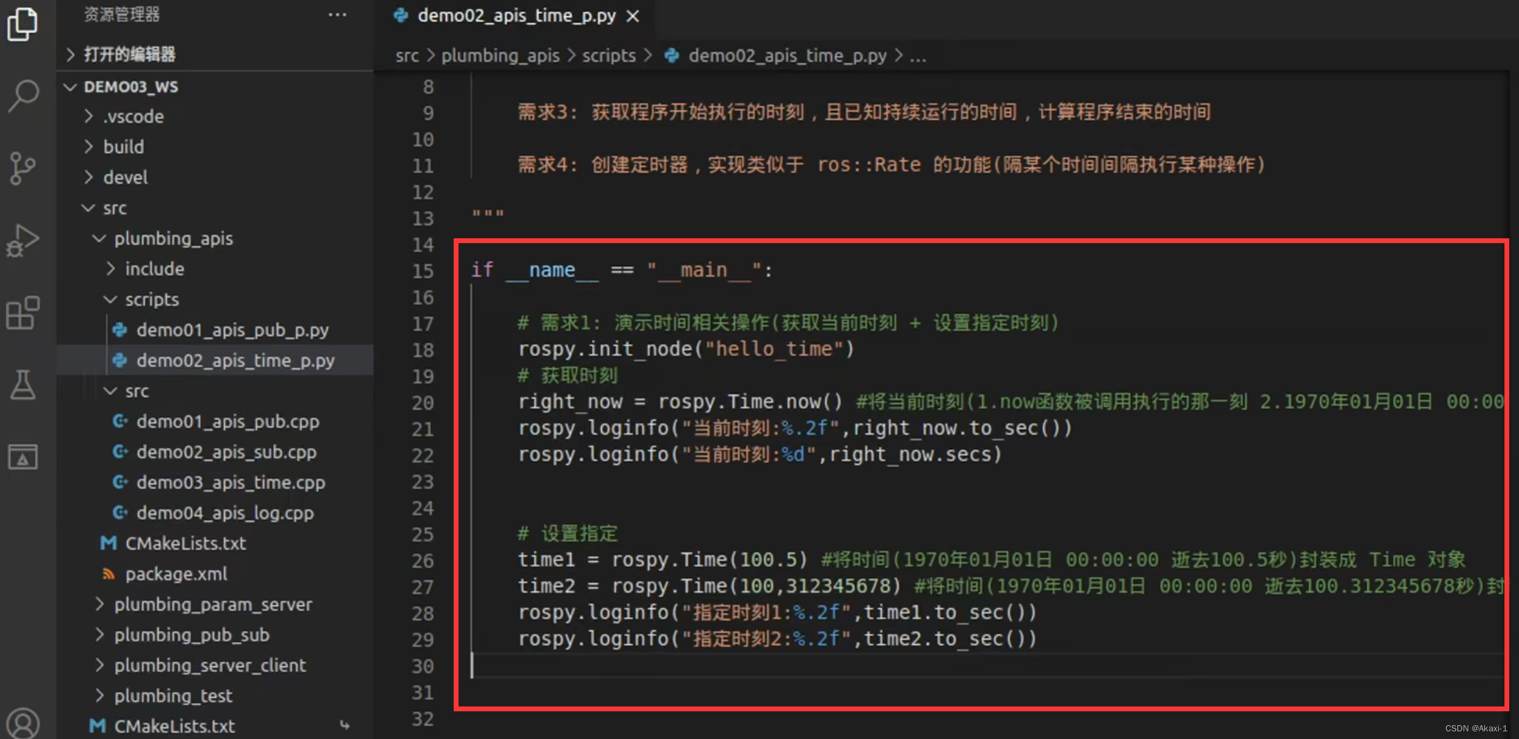Collapse the scripts folder
This screenshot has width=1519, height=739.
tap(152, 299)
